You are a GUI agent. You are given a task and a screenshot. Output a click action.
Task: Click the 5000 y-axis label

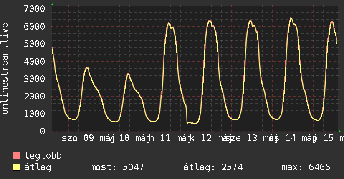click(35, 44)
